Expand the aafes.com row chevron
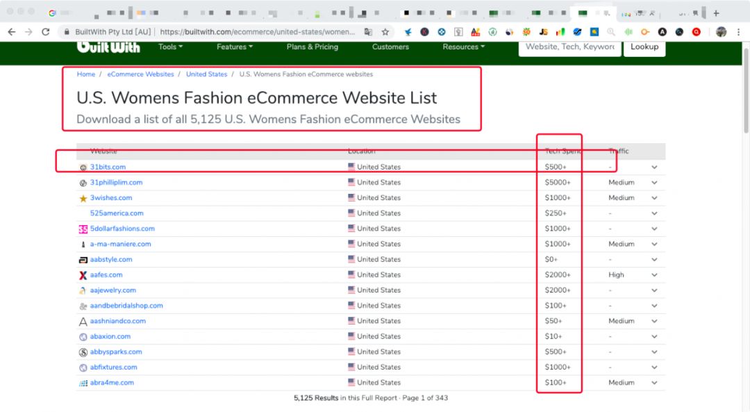The width and height of the screenshot is (750, 412). [654, 274]
